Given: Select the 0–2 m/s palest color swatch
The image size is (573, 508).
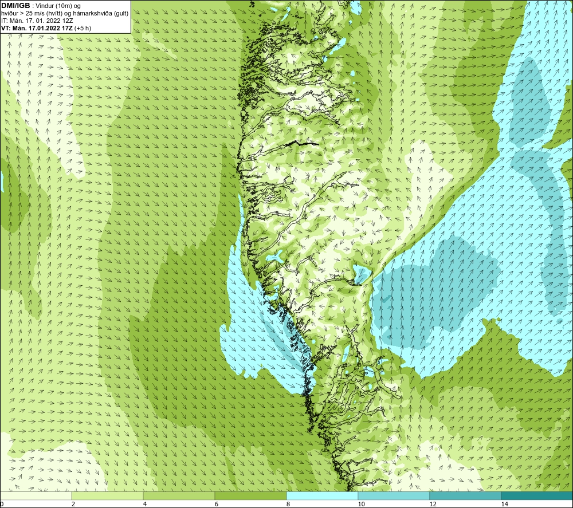Looking at the screenshot, I should pyautogui.click(x=36, y=495).
